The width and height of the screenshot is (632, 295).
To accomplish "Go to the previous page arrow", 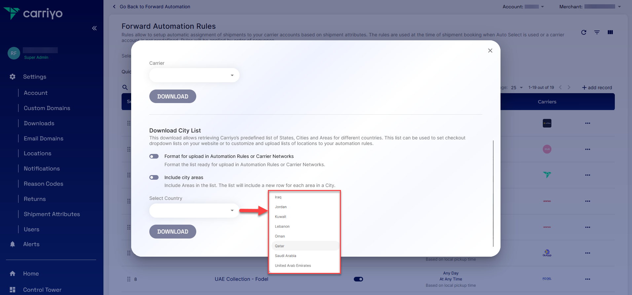I will click(x=560, y=87).
